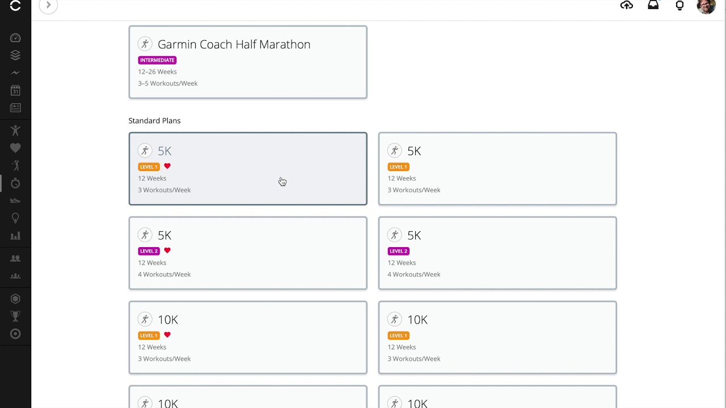The width and height of the screenshot is (726, 408).
Task: Open the user profile avatar menu
Action: coord(706,6)
